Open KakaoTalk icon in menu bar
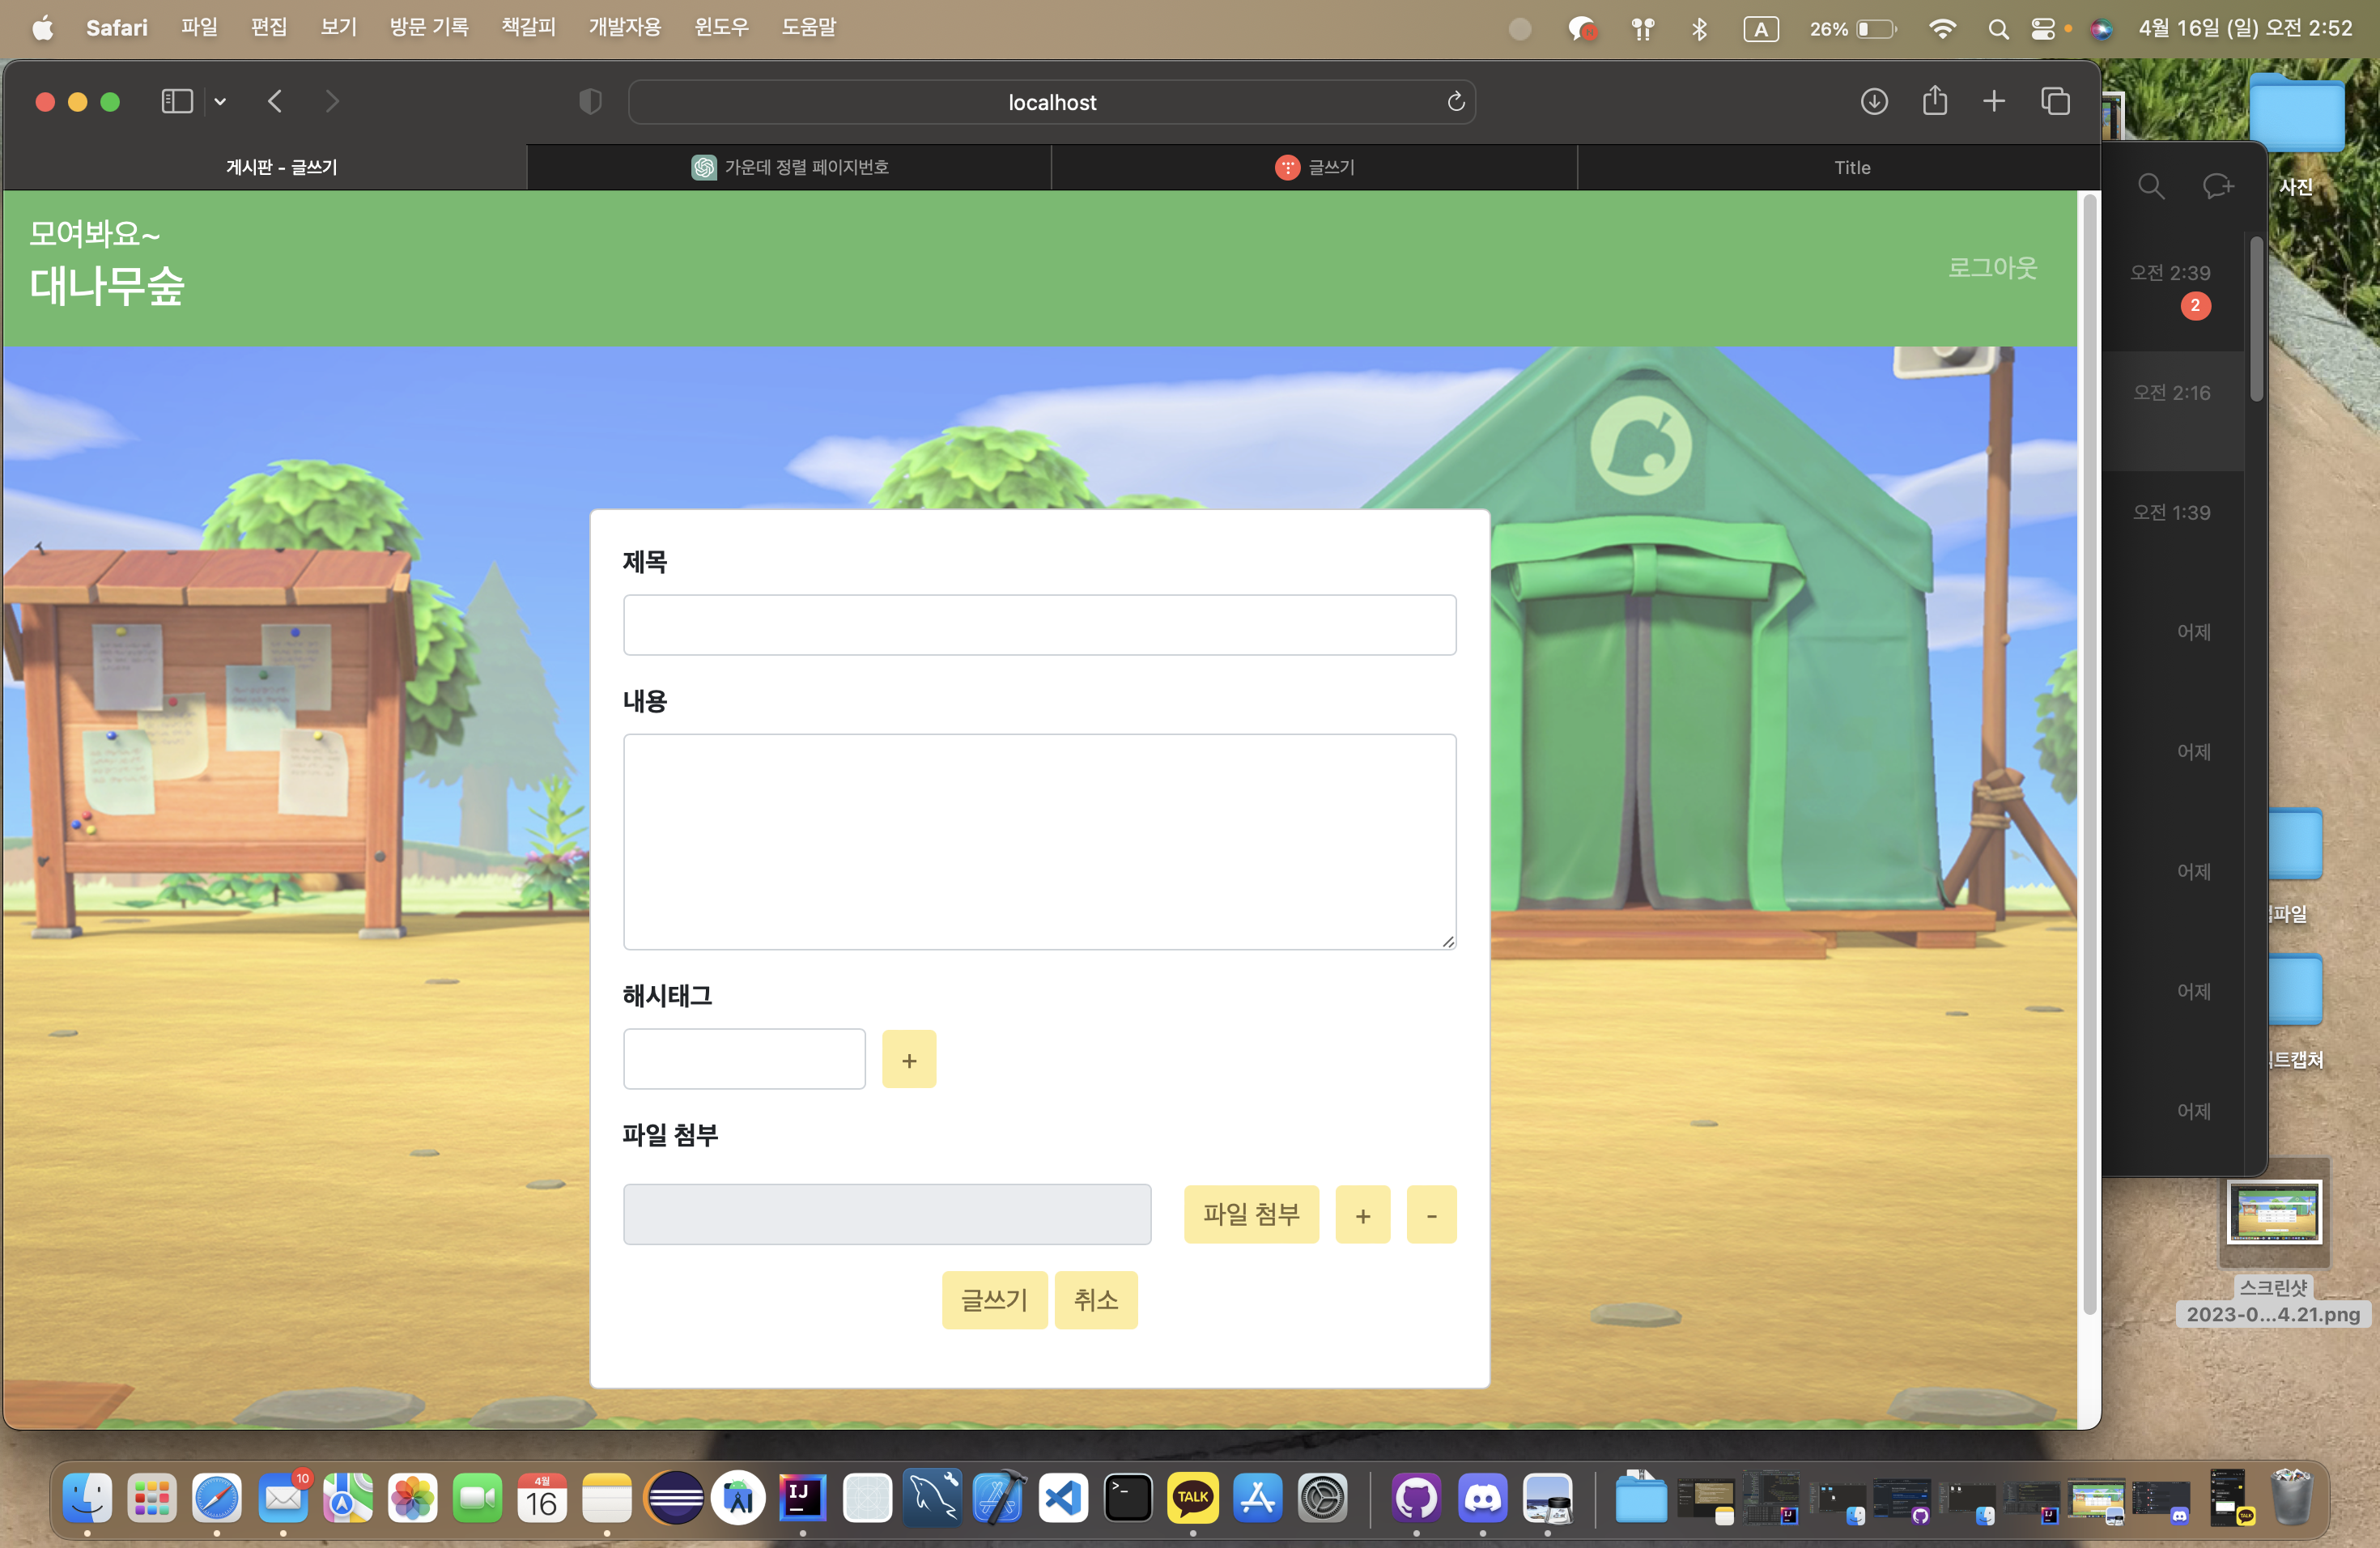2380x1548 pixels. (1581, 29)
